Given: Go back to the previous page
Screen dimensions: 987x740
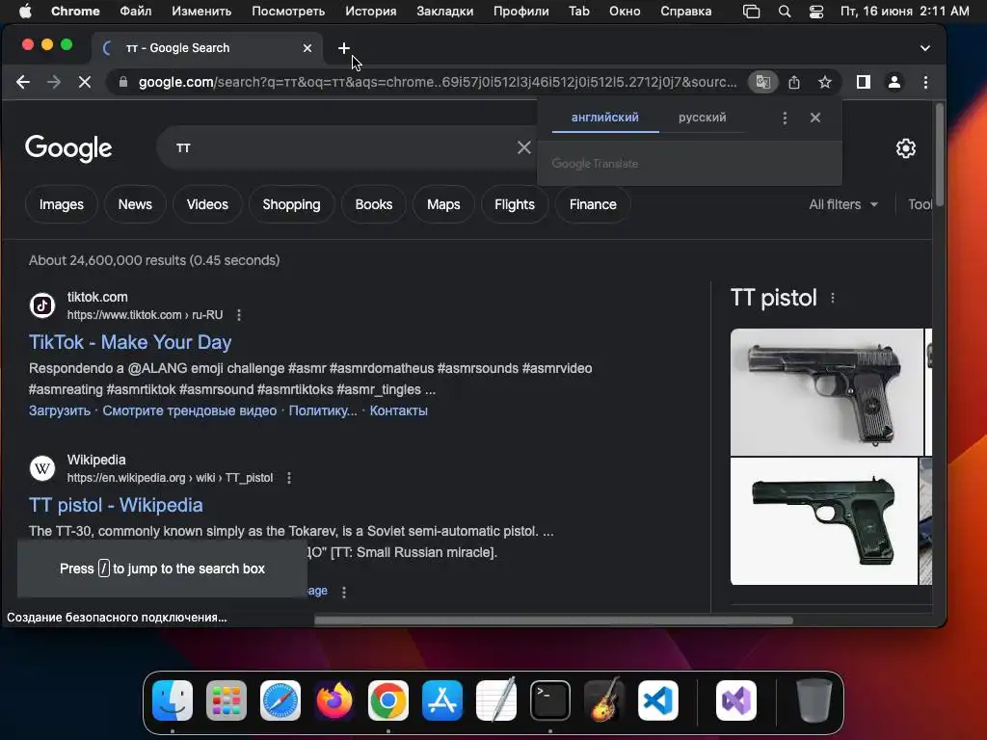Looking at the screenshot, I should 23,82.
